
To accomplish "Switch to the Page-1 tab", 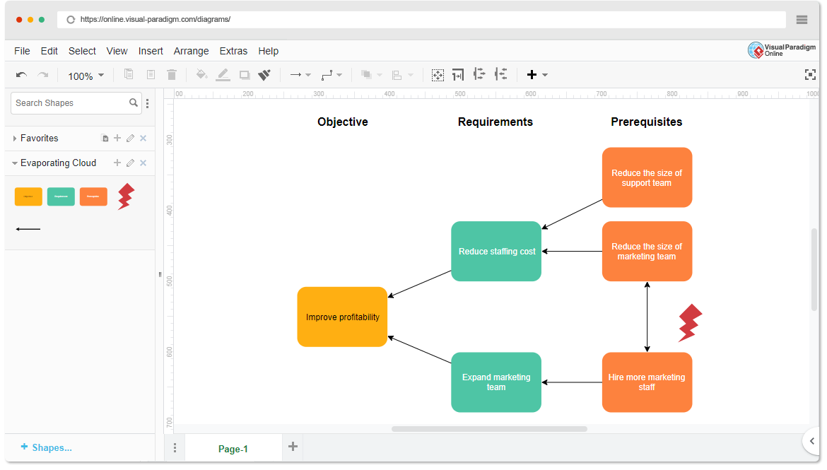I will point(233,449).
